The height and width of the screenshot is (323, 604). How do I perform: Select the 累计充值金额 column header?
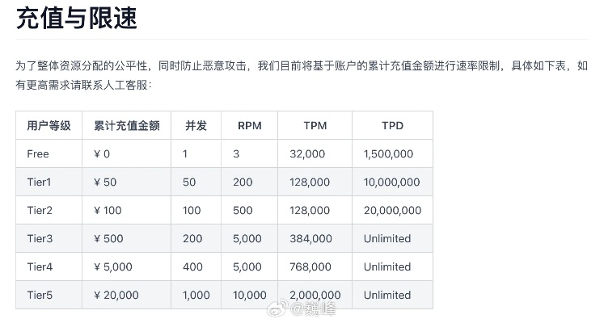click(x=126, y=125)
